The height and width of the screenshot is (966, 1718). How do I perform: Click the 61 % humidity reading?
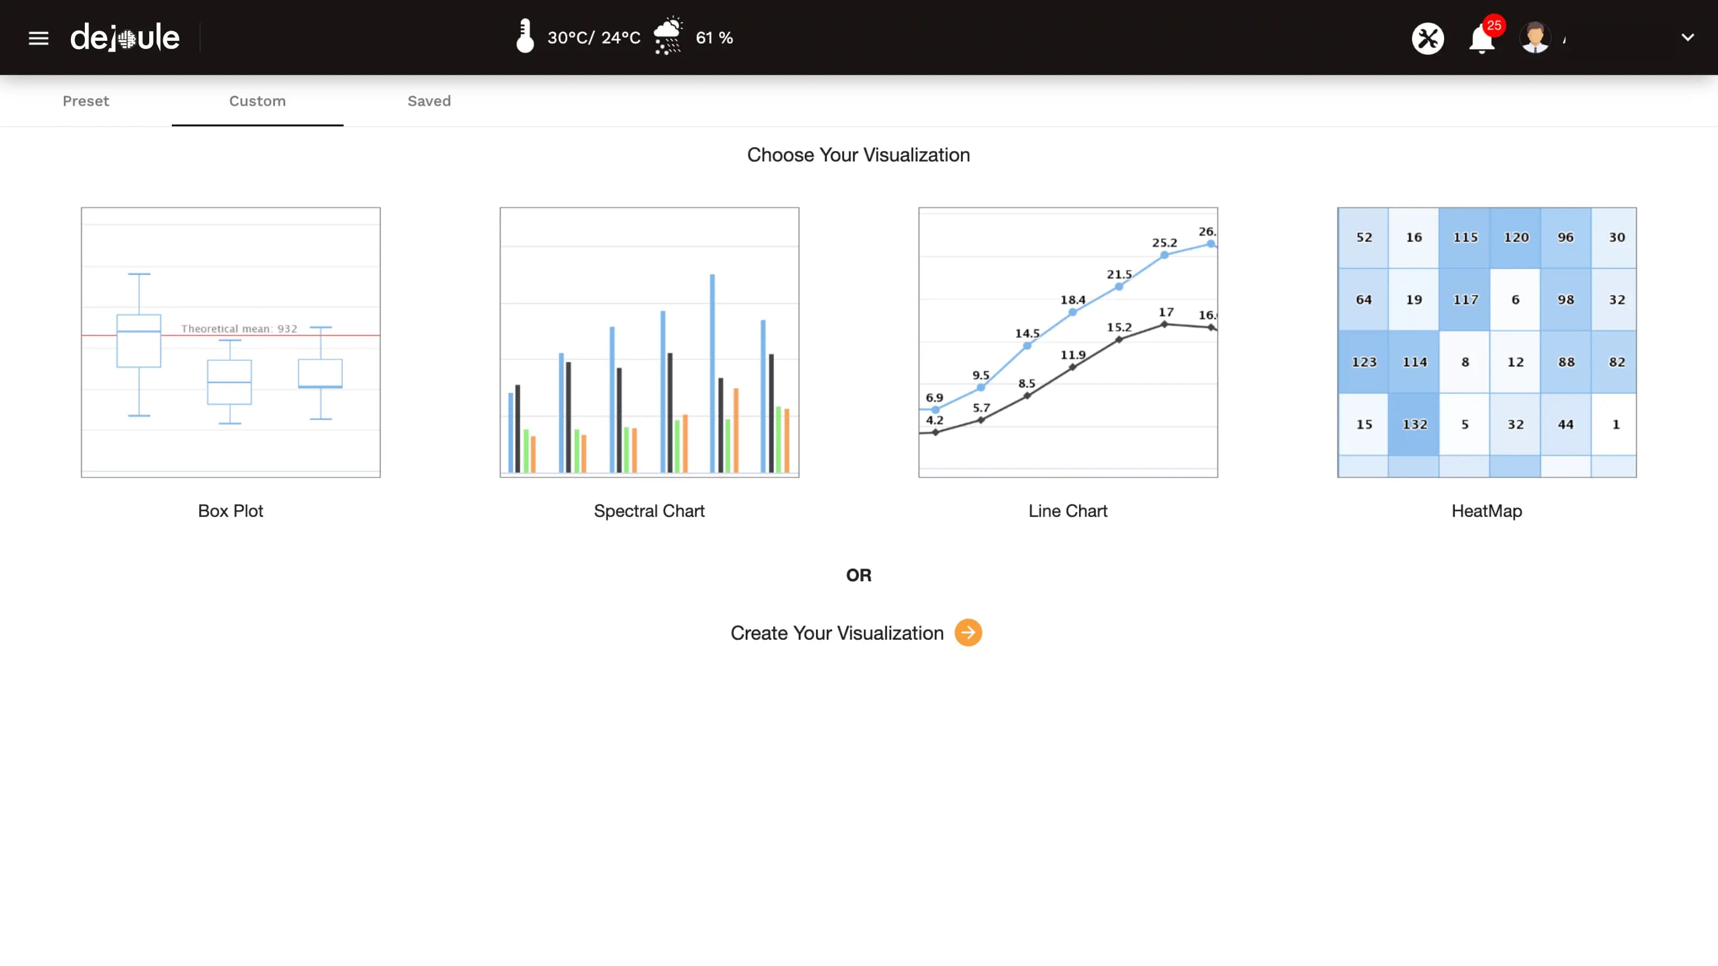point(714,38)
